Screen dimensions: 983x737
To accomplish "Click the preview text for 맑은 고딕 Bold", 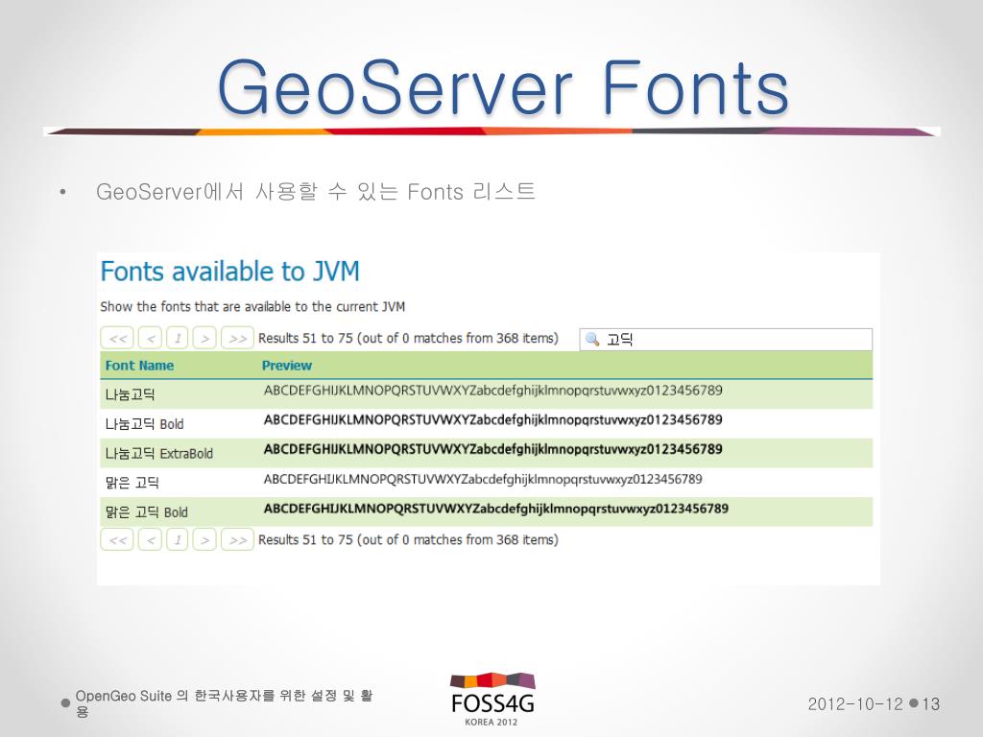I will pyautogui.click(x=496, y=509).
